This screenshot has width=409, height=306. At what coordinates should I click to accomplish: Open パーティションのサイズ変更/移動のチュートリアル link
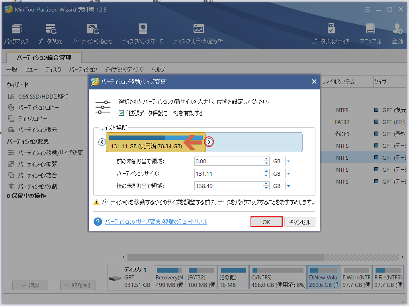pos(156,222)
